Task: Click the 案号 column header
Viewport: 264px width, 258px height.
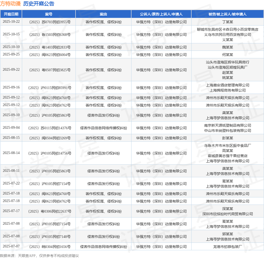Action: pos(49,14)
